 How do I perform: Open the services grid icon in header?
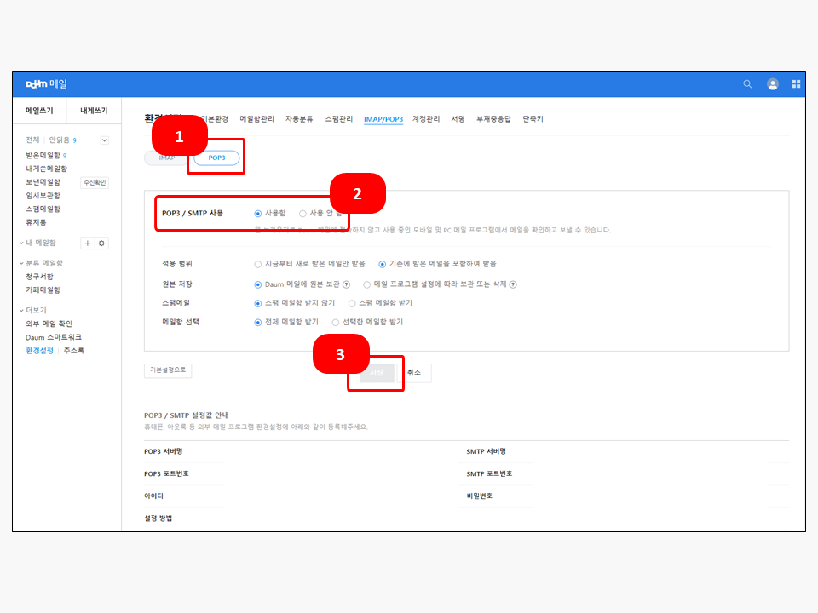point(796,84)
